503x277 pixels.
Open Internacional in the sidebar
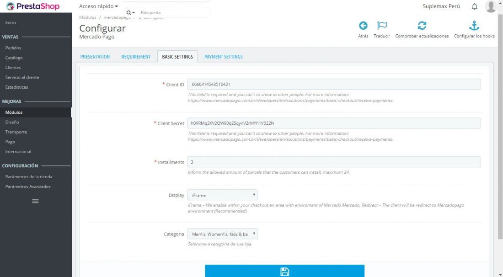pyautogui.click(x=18, y=152)
